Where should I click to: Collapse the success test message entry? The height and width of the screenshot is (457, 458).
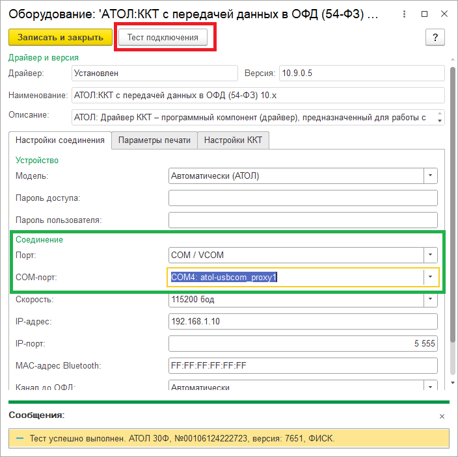(18, 439)
